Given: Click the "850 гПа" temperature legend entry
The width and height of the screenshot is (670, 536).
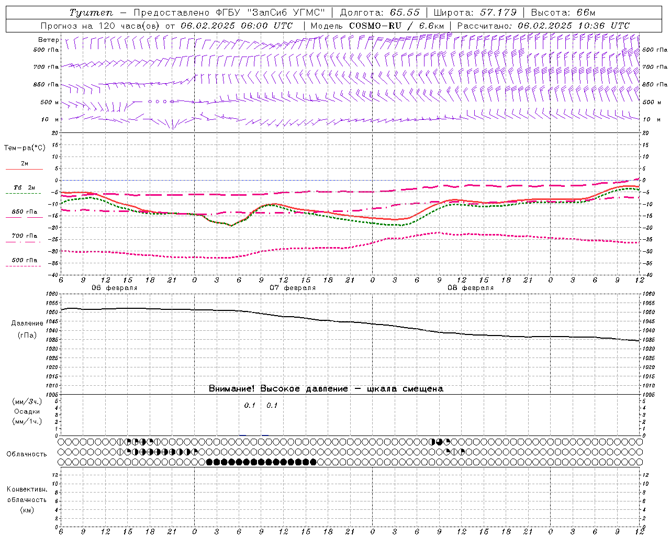Looking at the screenshot, I should (x=24, y=212).
